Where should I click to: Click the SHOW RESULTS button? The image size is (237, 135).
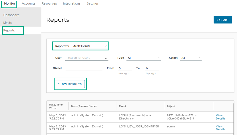(70, 84)
